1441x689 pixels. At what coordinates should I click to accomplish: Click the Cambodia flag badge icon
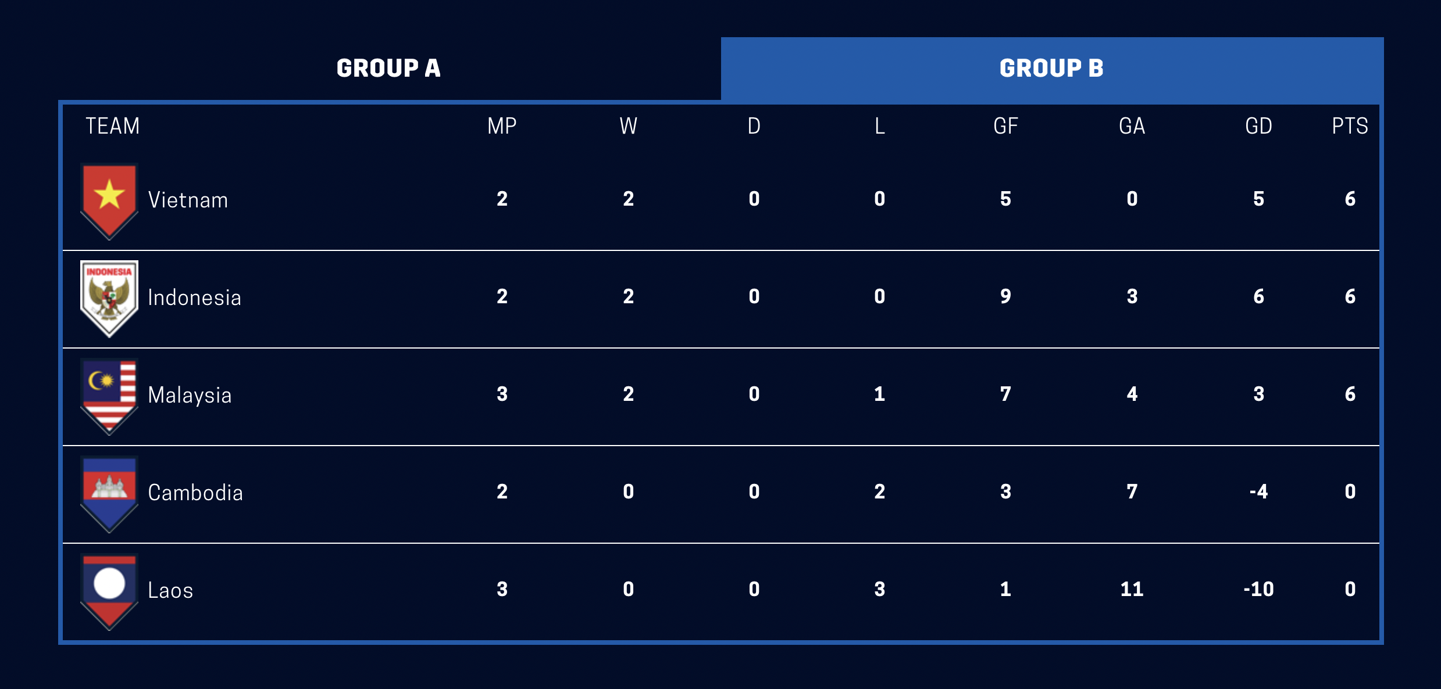pyautogui.click(x=109, y=494)
